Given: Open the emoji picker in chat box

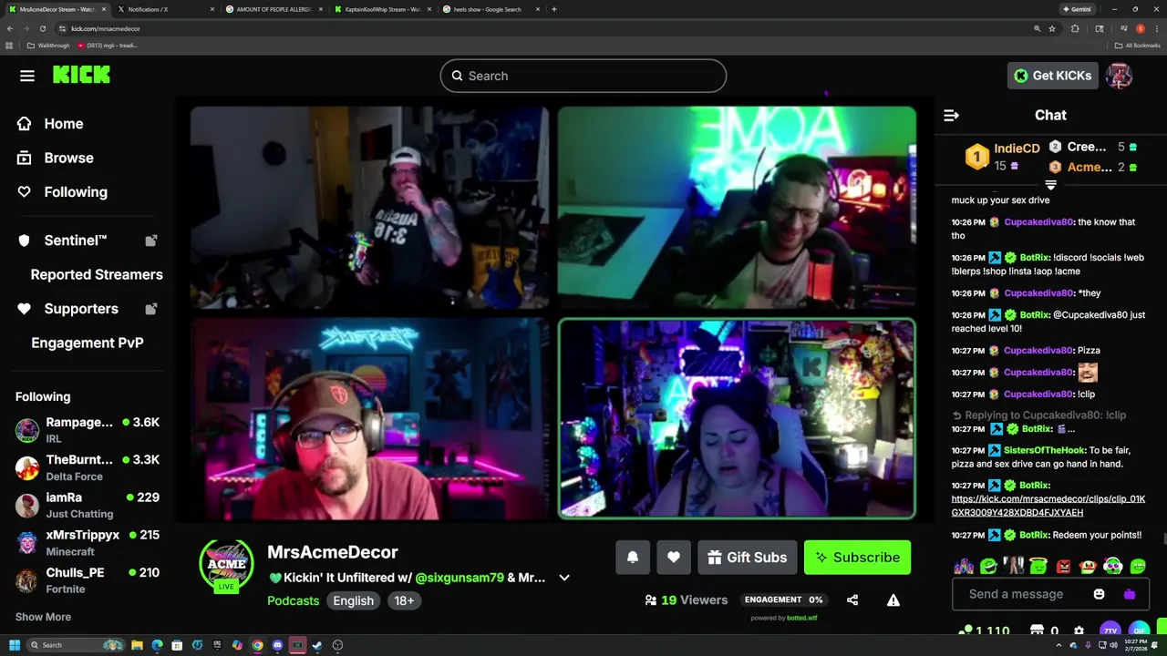Looking at the screenshot, I should [1099, 594].
